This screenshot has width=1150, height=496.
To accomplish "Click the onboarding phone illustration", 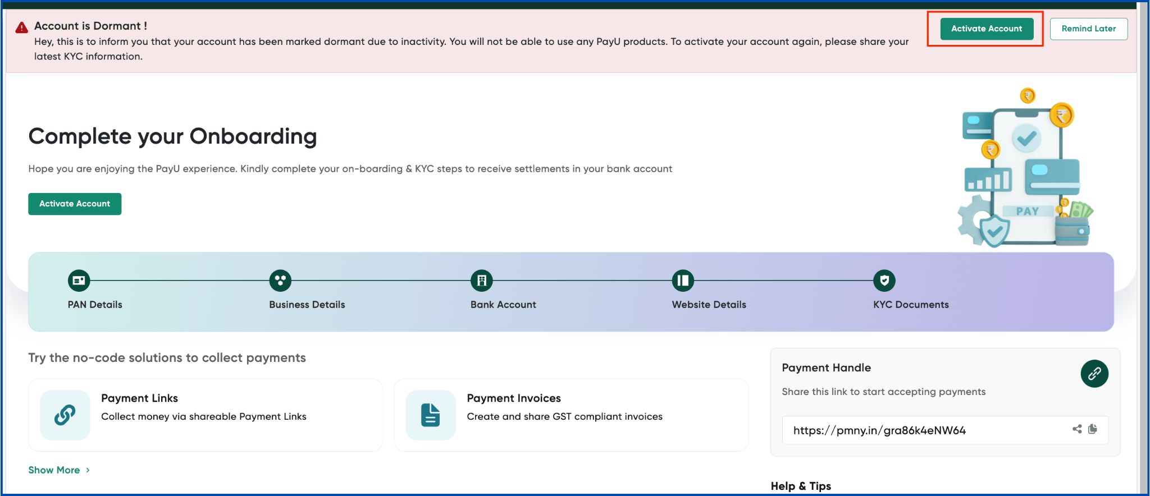I will [1026, 168].
